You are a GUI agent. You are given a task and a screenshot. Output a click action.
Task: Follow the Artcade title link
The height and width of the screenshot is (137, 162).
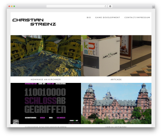tap(116, 80)
